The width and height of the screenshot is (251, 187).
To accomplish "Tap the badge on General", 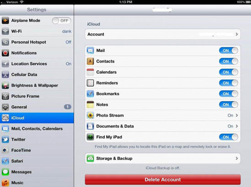I will tap(68, 107).
